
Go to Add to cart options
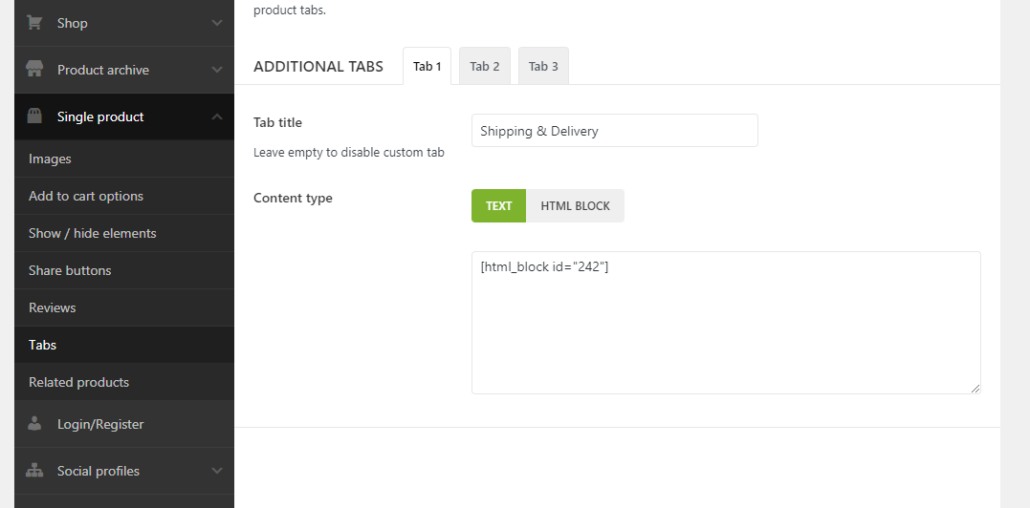point(86,196)
